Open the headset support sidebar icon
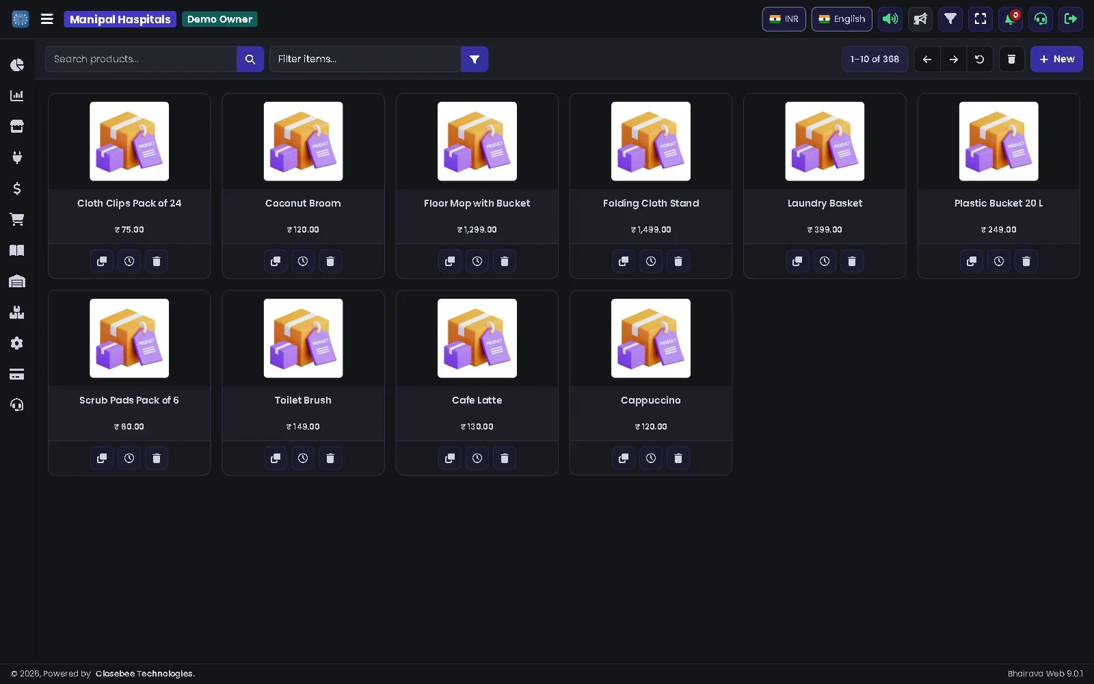 (x=17, y=405)
